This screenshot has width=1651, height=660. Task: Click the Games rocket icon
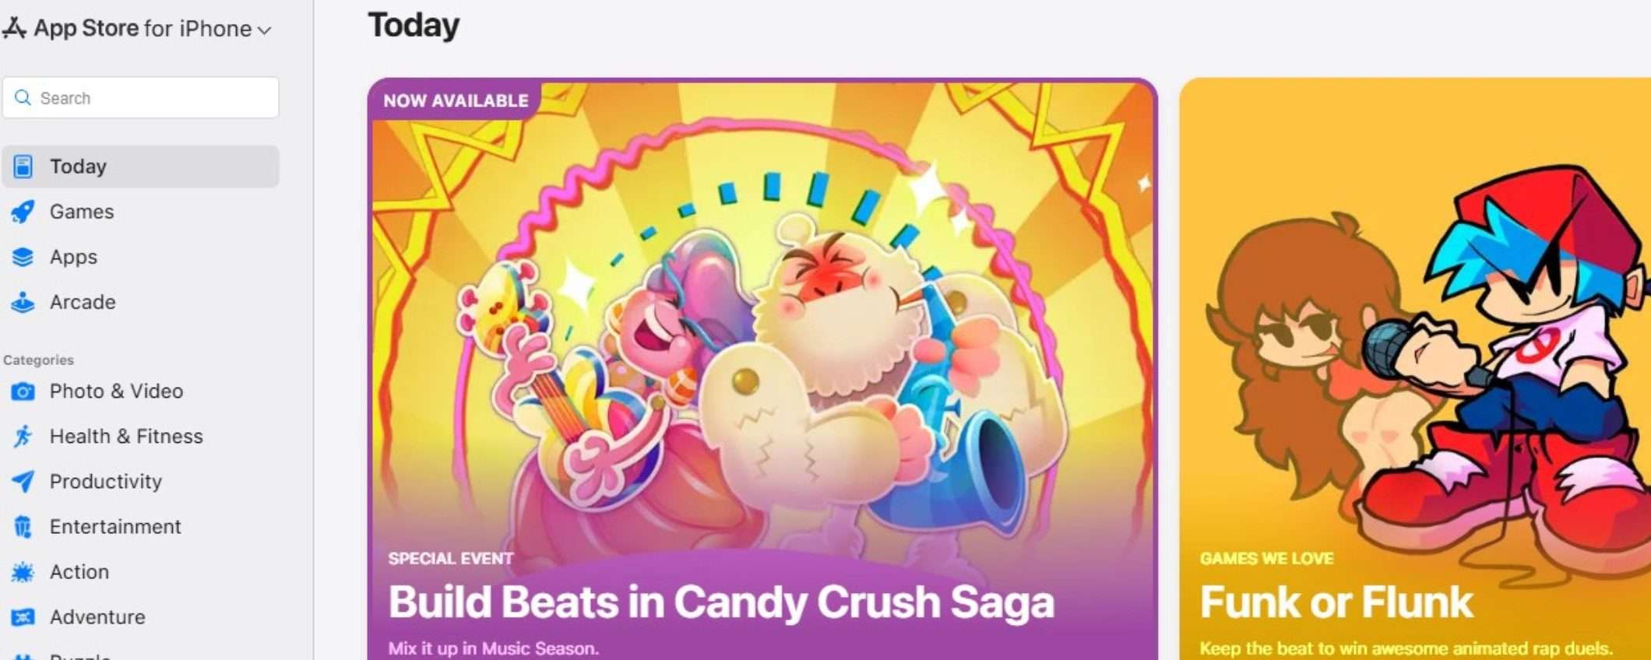pos(23,212)
